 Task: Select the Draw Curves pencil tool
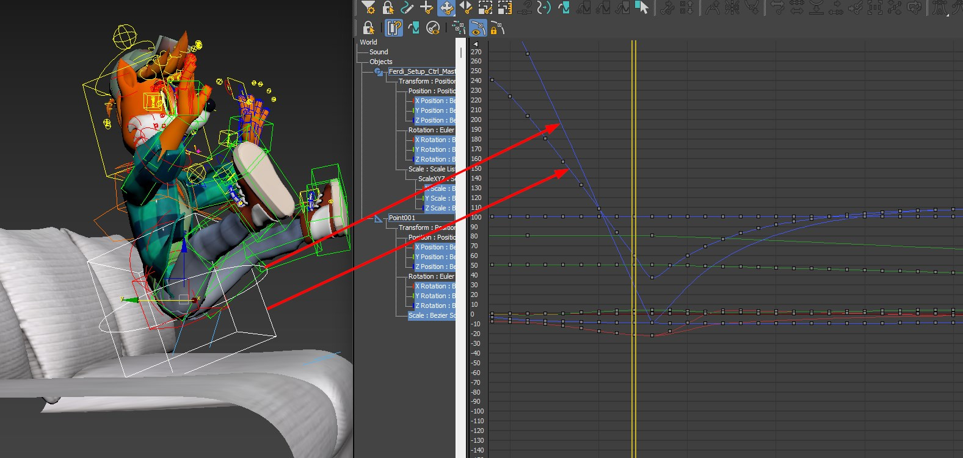tap(407, 7)
